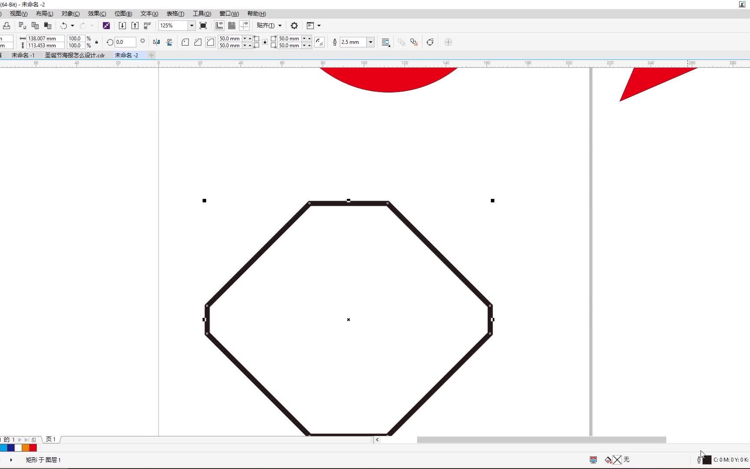Screen dimensions: 750x469
Task: Click the relative corner scaling icon
Action: (x=319, y=42)
